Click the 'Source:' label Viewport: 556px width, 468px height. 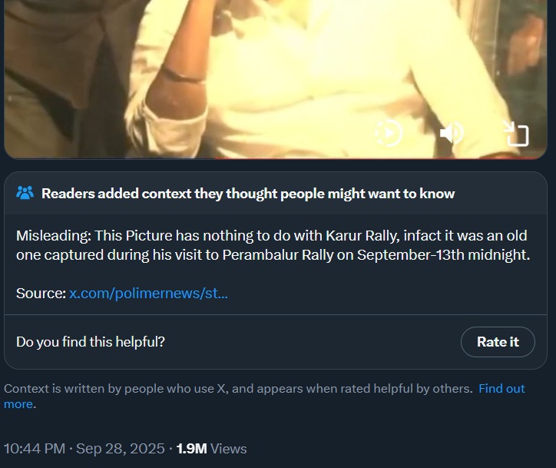[x=41, y=293]
